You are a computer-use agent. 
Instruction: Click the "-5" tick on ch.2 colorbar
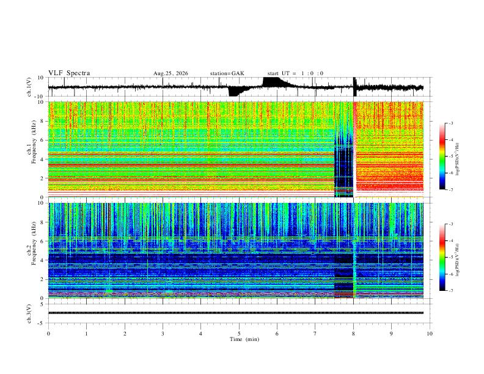(x=451, y=257)
